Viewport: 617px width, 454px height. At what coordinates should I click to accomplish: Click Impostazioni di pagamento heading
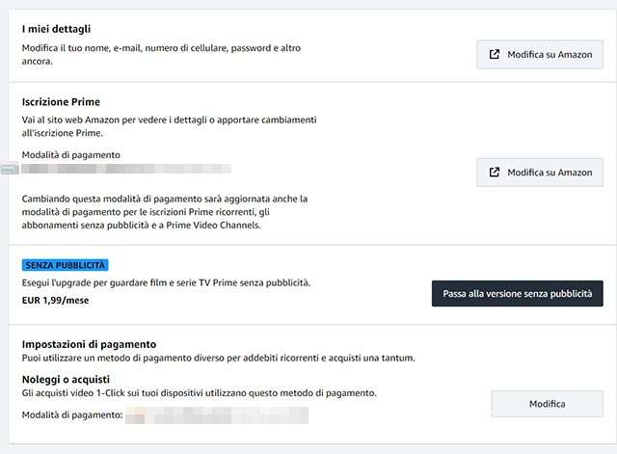[89, 344]
